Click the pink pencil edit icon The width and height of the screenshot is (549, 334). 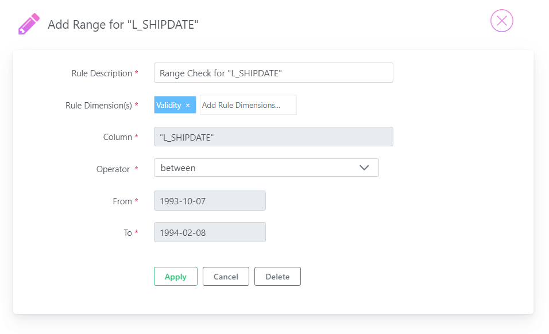point(29,24)
